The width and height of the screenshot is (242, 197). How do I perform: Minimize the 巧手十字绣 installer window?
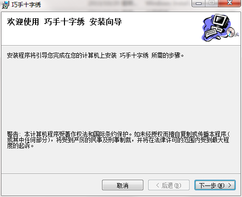[x=198, y=3]
